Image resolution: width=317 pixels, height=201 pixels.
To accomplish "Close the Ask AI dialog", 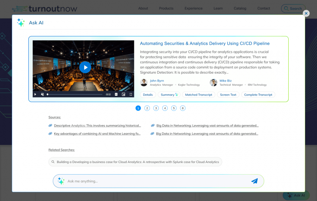I will pyautogui.click(x=306, y=13).
